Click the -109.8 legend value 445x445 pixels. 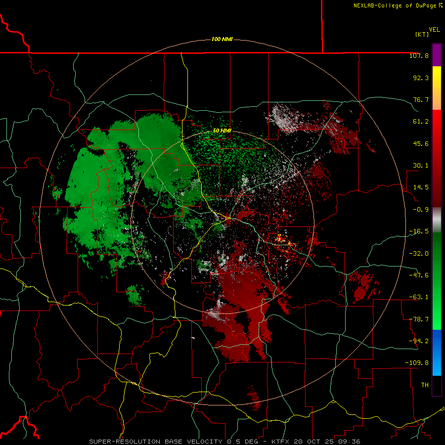pyautogui.click(x=417, y=363)
